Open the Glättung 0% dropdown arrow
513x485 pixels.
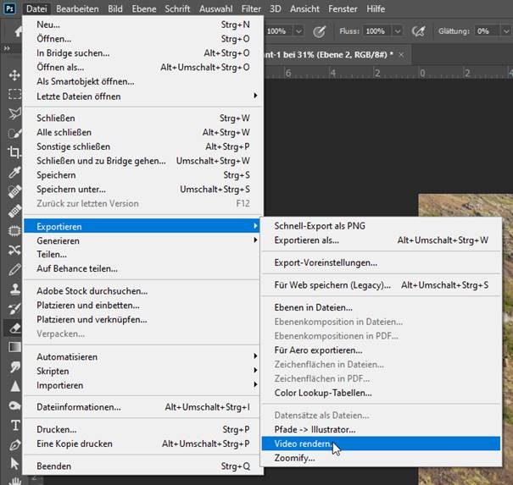click(506, 31)
